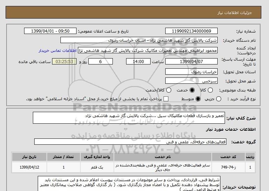Click the announcement date field 1399/04/01 - 09:50

pyautogui.click(x=50, y=31)
